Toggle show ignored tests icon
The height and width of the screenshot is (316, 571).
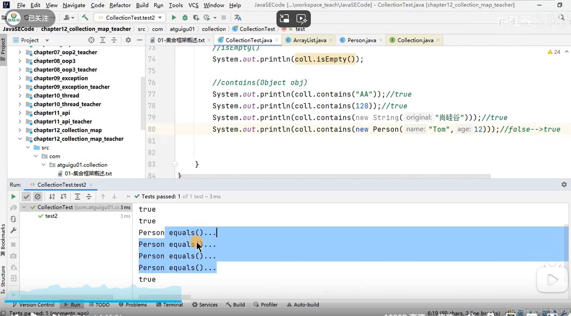coord(37,196)
